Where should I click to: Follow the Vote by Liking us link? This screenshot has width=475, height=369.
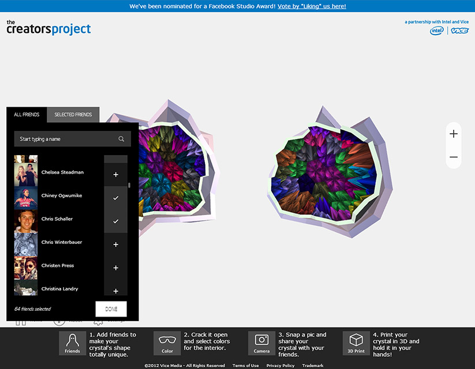(x=312, y=6)
